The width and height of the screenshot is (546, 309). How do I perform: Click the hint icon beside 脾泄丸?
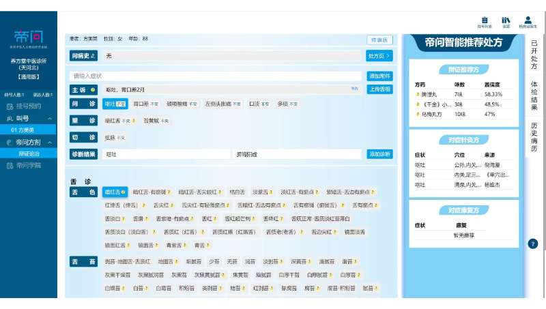pyautogui.click(x=418, y=94)
